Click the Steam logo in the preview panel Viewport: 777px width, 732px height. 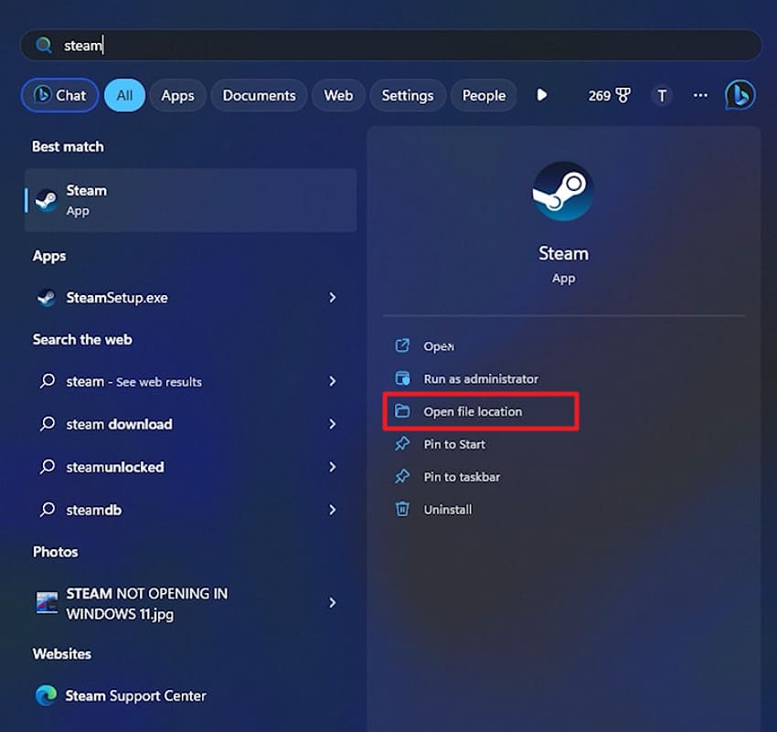pyautogui.click(x=563, y=190)
